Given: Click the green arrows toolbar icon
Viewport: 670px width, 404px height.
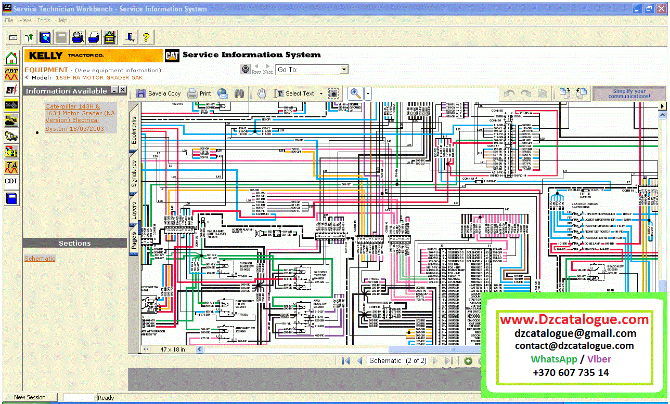Looking at the screenshot, I should point(30,37).
